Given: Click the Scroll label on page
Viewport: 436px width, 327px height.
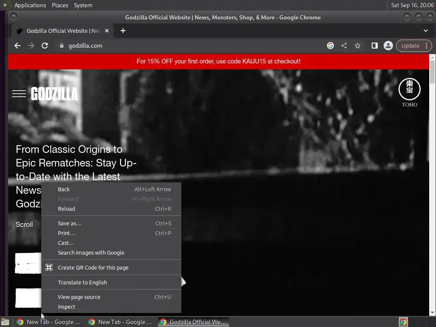Looking at the screenshot, I should pos(24,224).
